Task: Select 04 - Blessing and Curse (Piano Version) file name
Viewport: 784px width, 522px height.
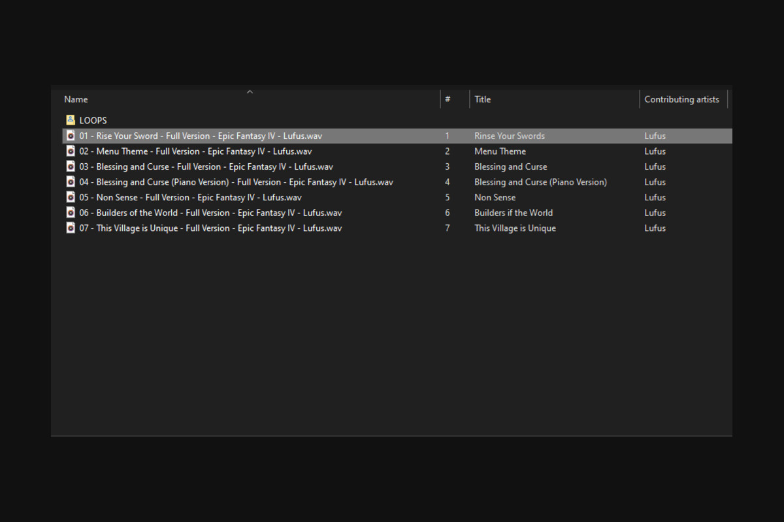Action: (x=236, y=182)
